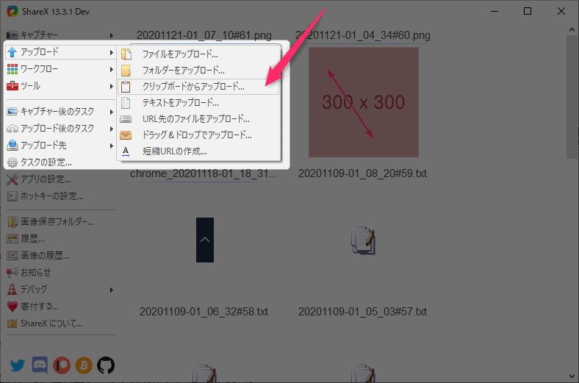This screenshot has height=383, width=579.
Task: Click the workflow grid icon
Action: click(x=12, y=69)
